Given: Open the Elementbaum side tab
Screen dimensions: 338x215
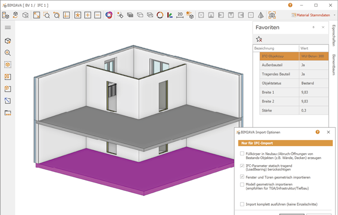Looking at the screenshot, I should (x=333, y=65).
